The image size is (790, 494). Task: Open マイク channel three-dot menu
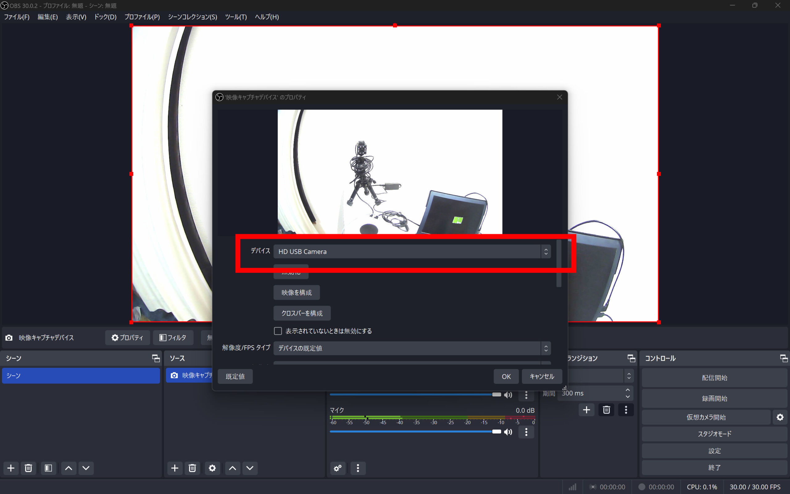point(526,432)
